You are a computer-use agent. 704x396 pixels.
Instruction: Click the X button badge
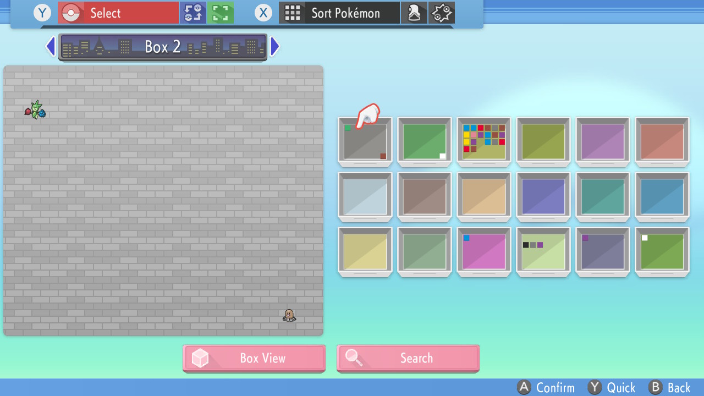[x=263, y=13]
